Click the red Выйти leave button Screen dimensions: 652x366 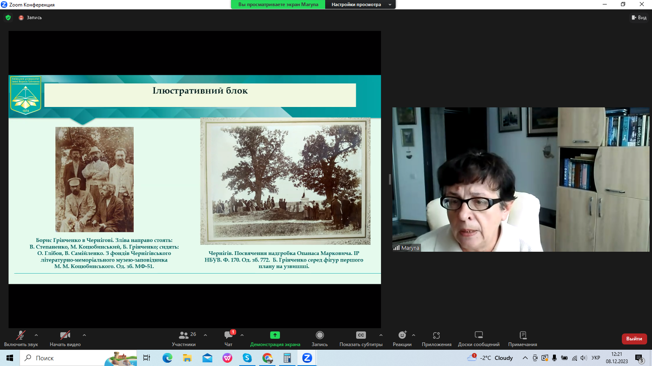tap(634, 339)
